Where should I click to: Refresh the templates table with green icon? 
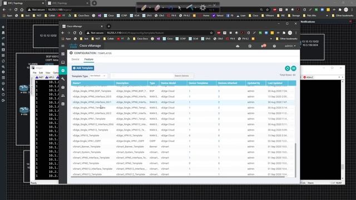pyautogui.click(x=288, y=68)
